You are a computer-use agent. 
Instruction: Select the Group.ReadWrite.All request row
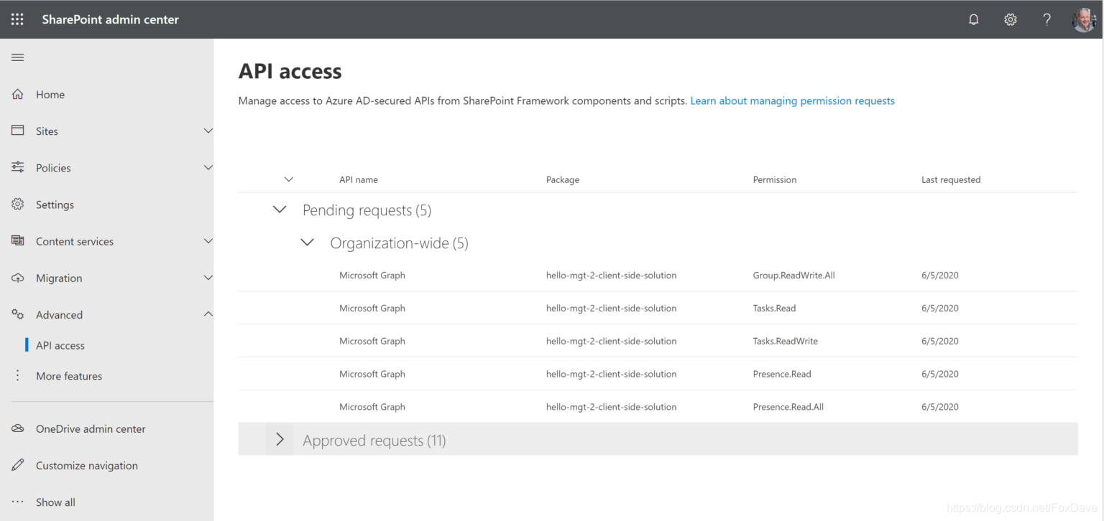coord(658,275)
